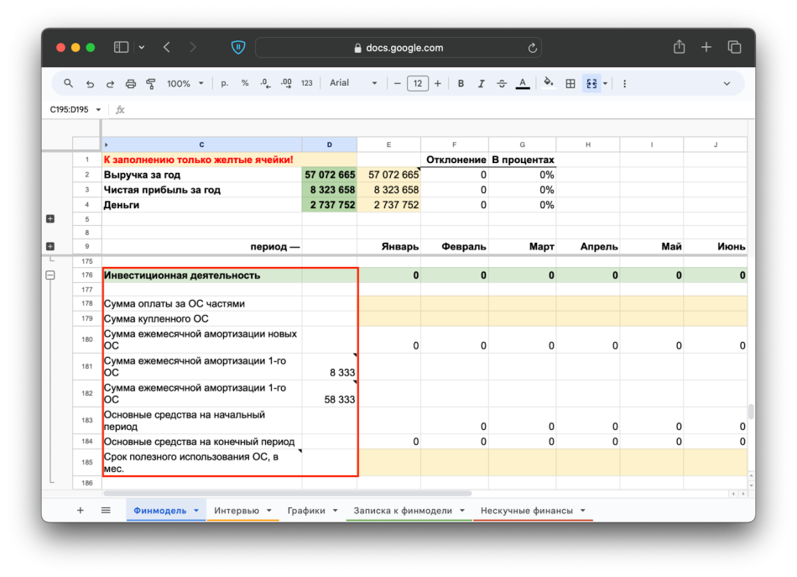Click the horizontal scrollbar
The width and height of the screenshot is (797, 577).
287,493
